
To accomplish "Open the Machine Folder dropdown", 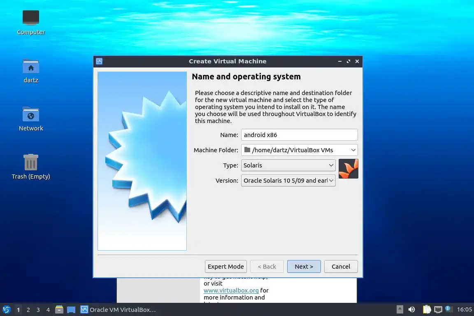I will [299, 150].
